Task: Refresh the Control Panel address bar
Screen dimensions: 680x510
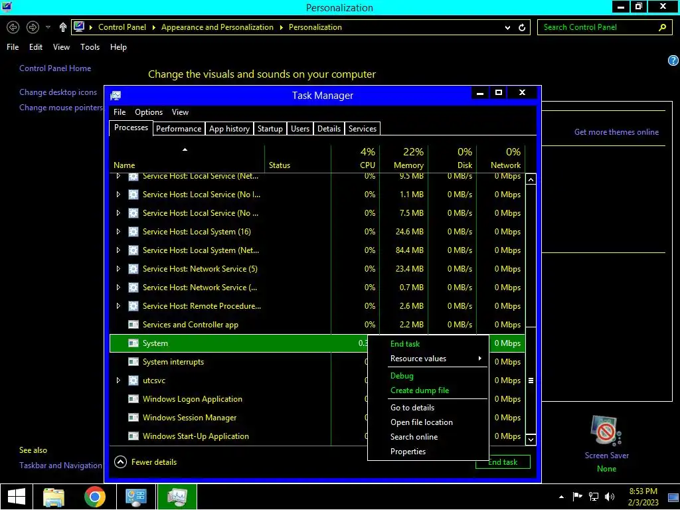Action: [522, 27]
